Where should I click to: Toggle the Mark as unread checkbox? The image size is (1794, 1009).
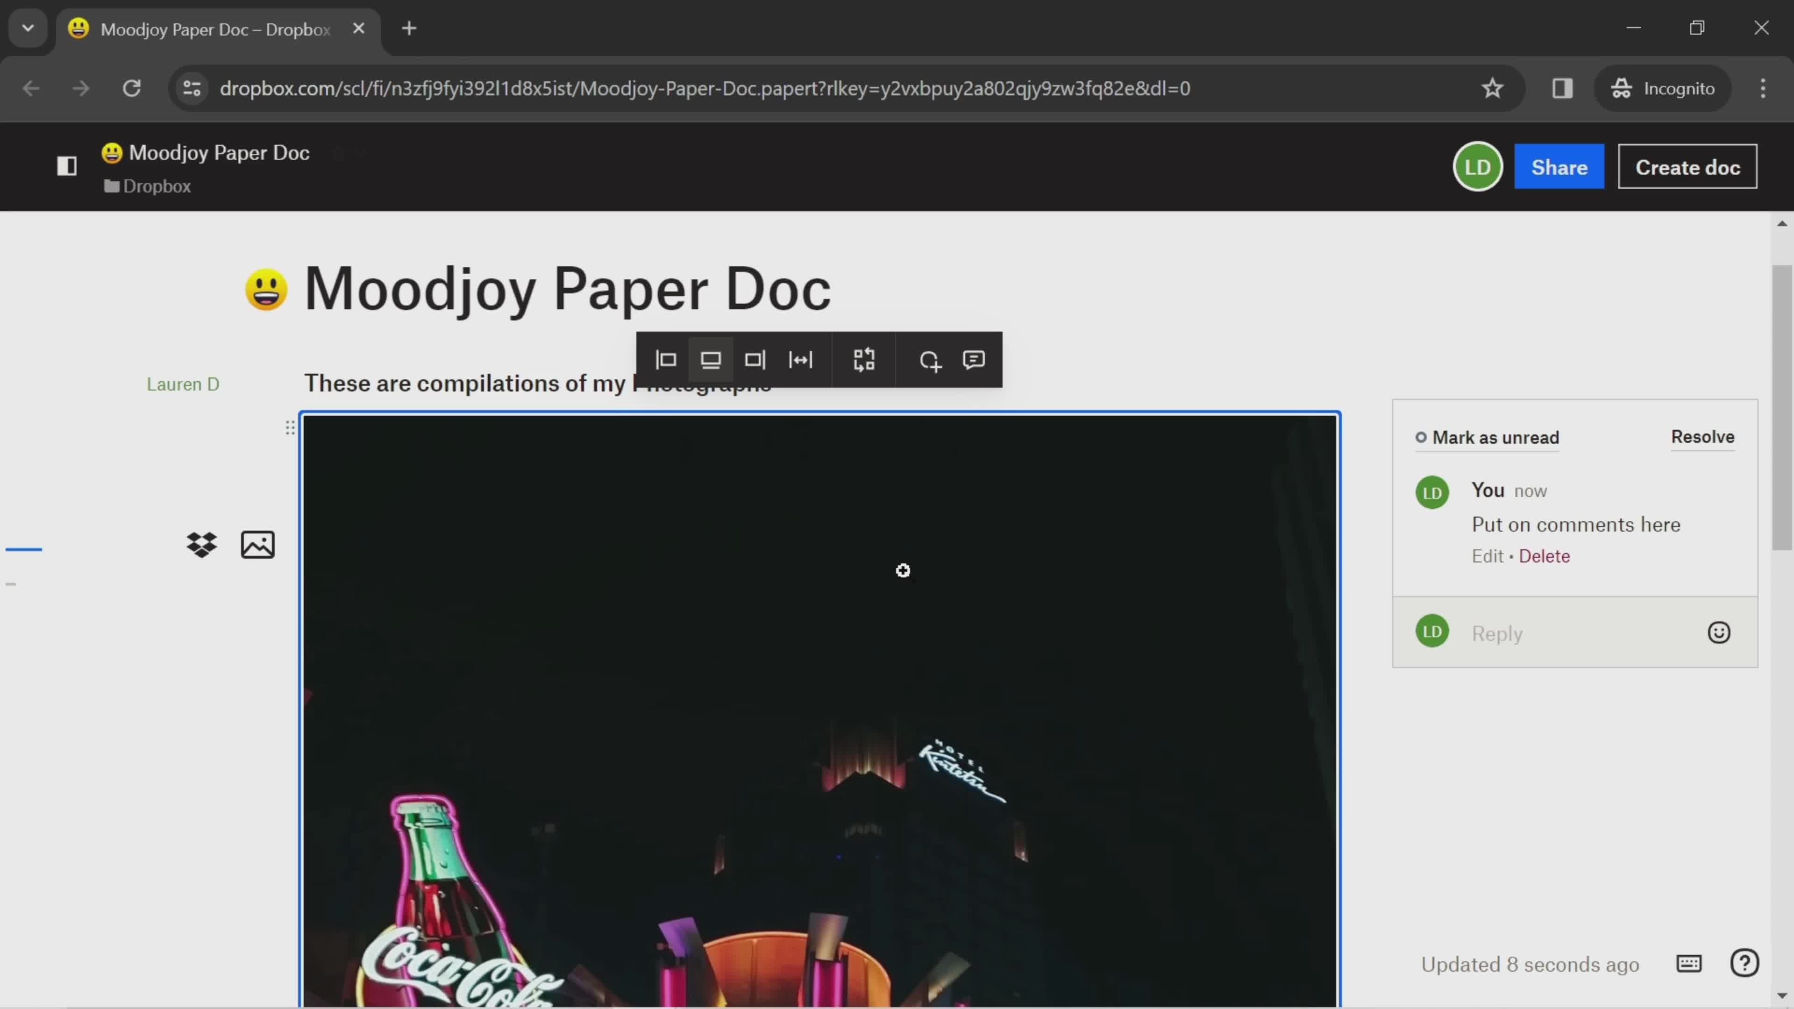1421,436
